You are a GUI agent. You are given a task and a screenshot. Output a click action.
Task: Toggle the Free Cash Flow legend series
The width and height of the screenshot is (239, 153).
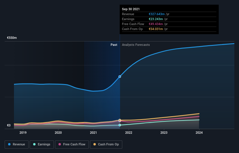click(x=72, y=145)
